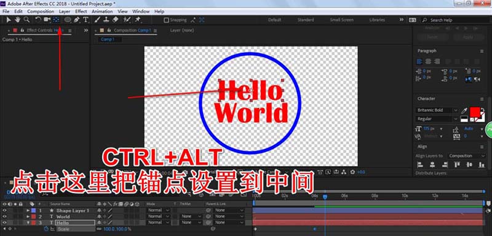The image size is (492, 236).
Task: Switch to the Standard workspace
Action: 306,20
